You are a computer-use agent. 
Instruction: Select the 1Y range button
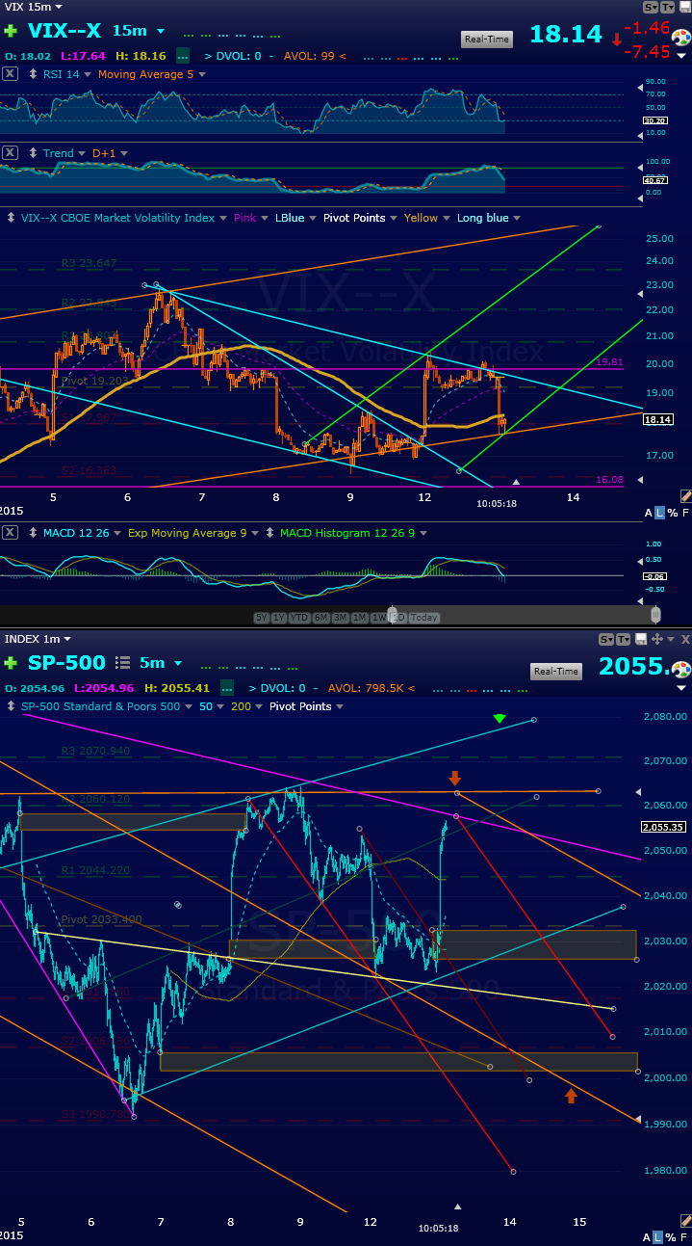click(279, 618)
